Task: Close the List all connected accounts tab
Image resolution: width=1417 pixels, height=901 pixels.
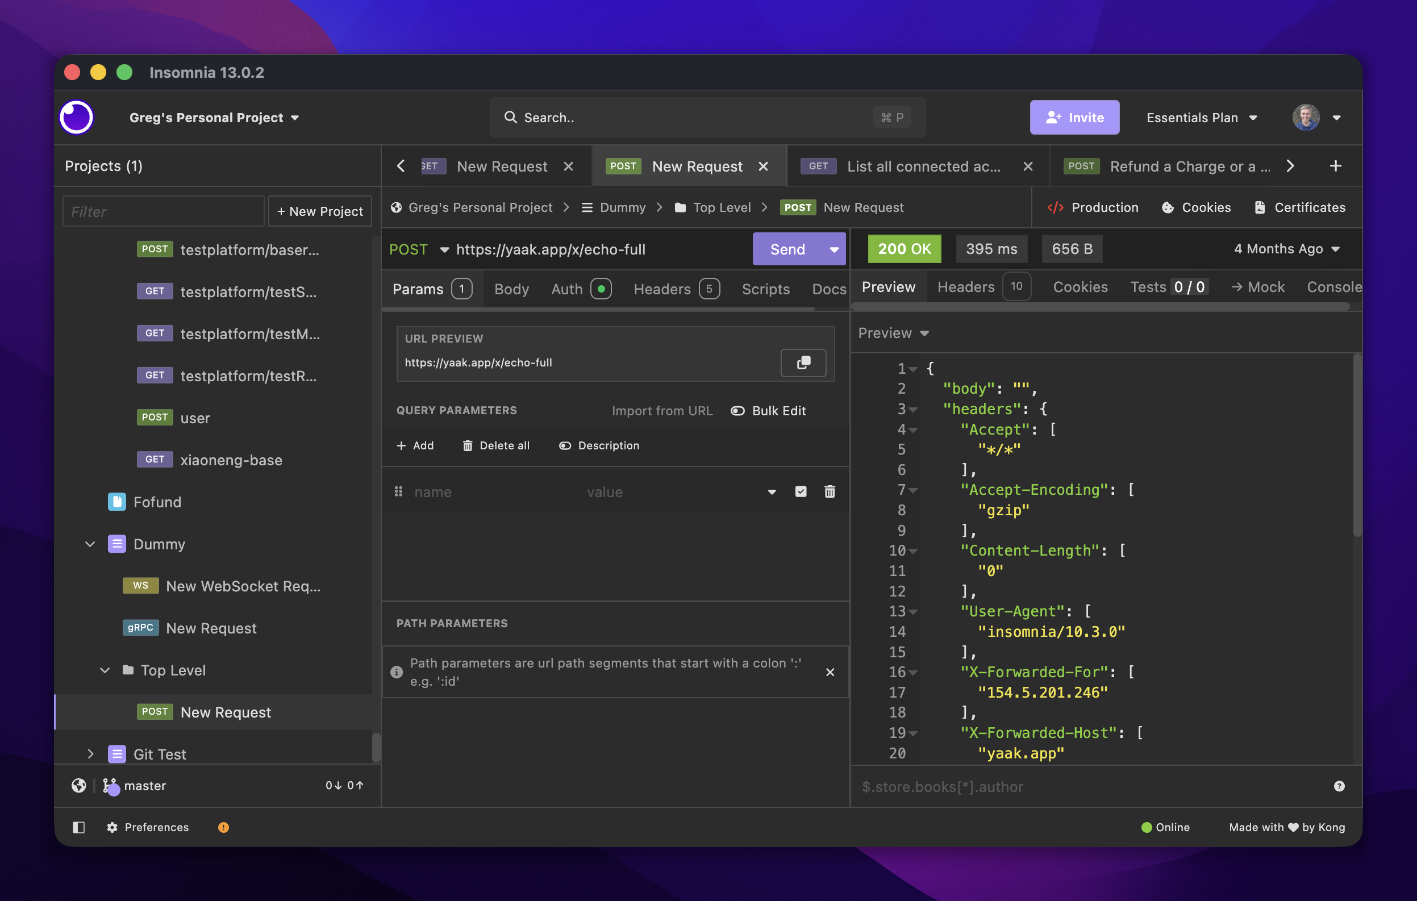Action: pyautogui.click(x=1027, y=166)
